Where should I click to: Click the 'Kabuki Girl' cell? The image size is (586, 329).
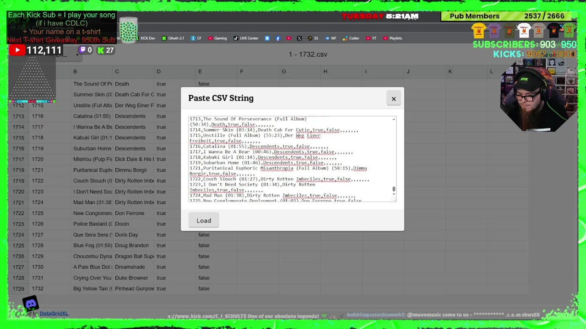click(92, 138)
